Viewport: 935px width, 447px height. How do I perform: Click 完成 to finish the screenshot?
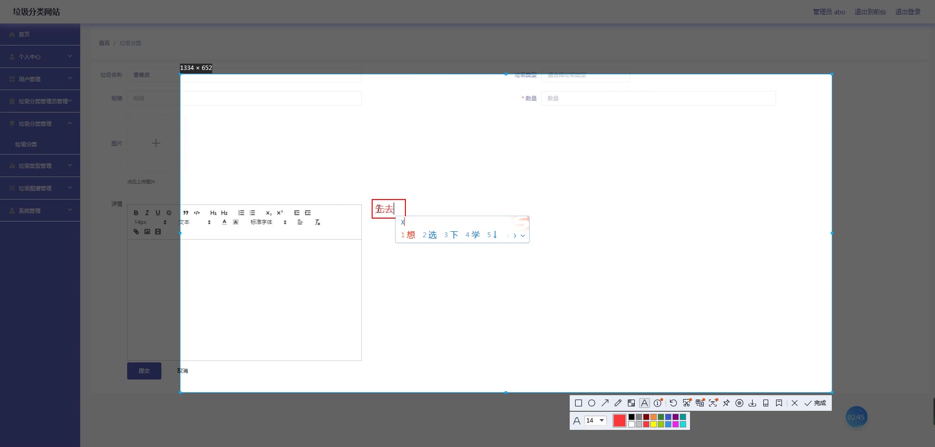[x=815, y=403]
